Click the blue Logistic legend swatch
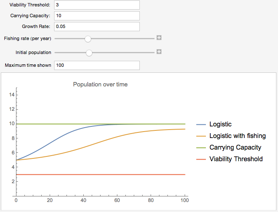 [x=201, y=125]
